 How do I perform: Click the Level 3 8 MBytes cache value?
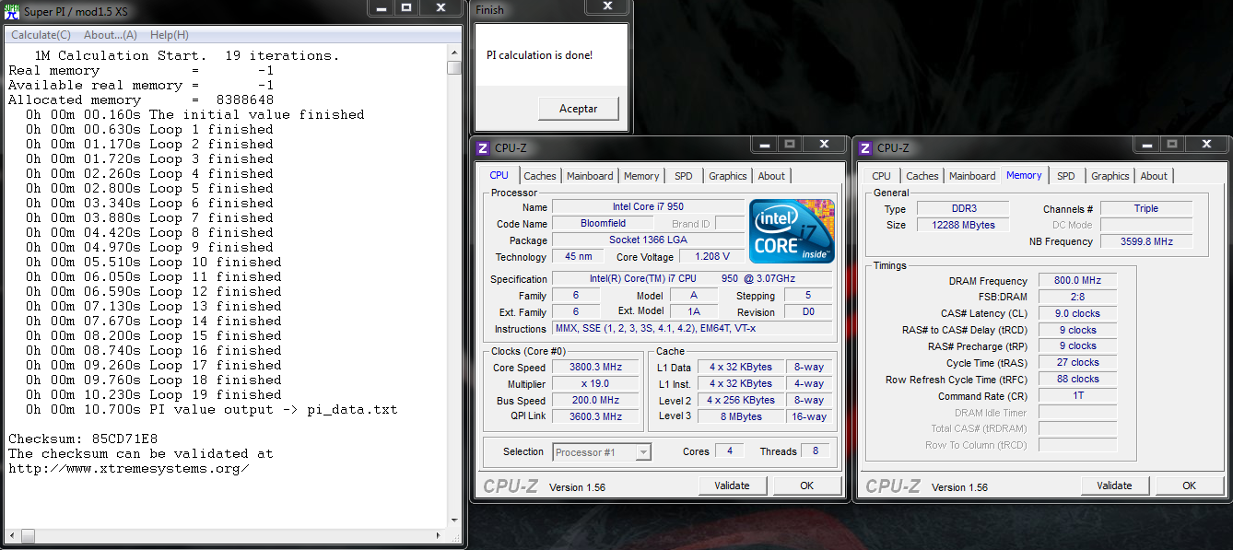(740, 416)
